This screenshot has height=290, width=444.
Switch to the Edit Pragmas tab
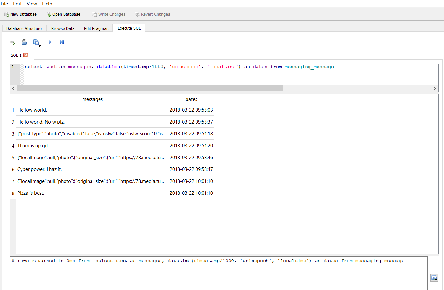click(x=96, y=28)
